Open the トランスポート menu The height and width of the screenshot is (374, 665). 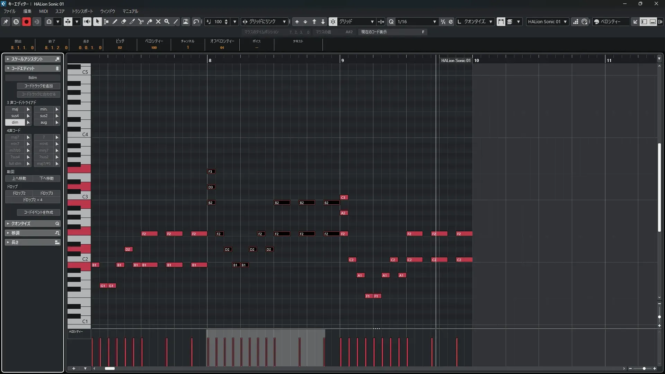[x=82, y=11]
